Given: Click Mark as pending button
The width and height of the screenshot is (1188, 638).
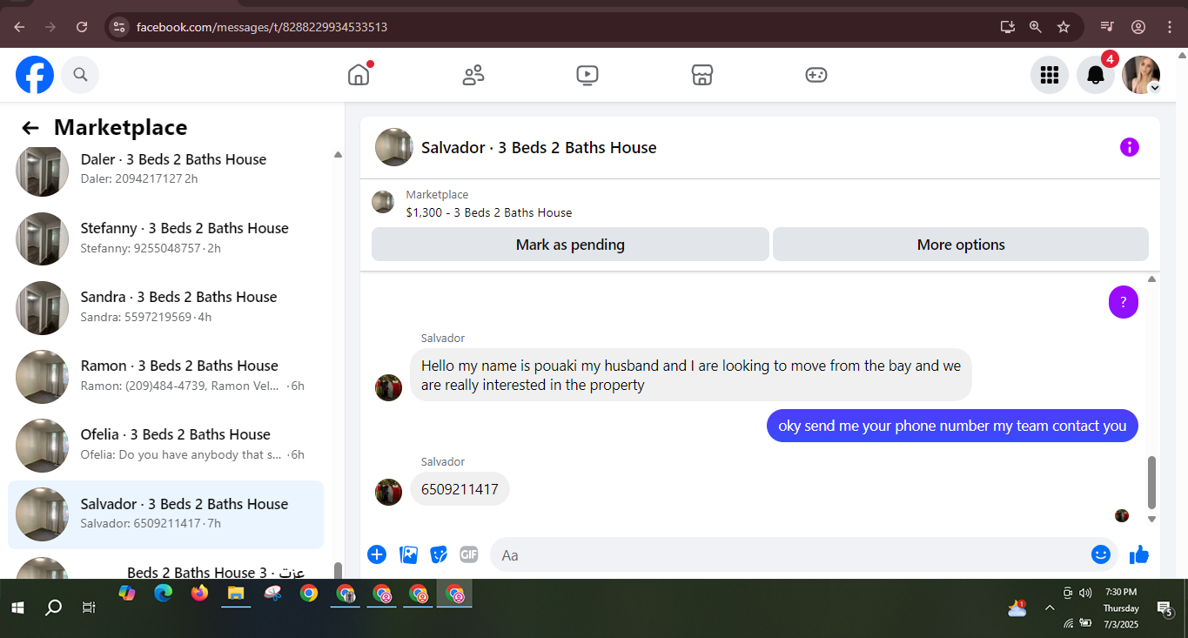Looking at the screenshot, I should pos(570,245).
